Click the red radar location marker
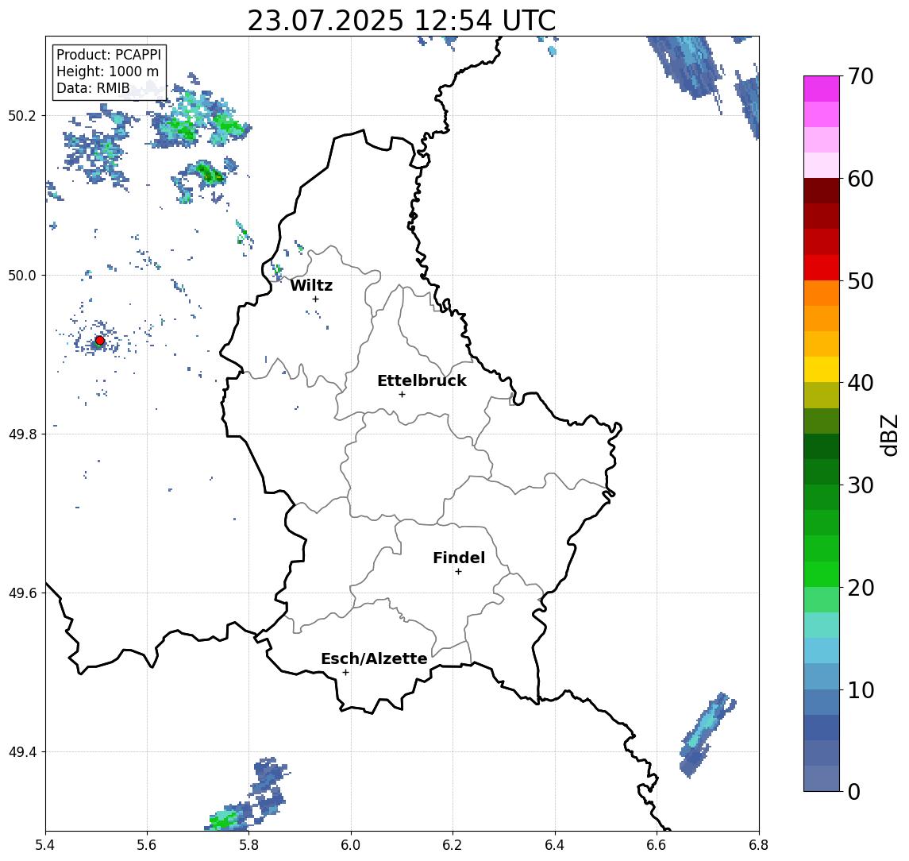Image resolution: width=909 pixels, height=861 pixels. point(100,341)
